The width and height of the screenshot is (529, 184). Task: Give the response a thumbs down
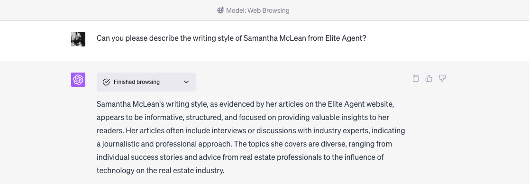pos(442,78)
